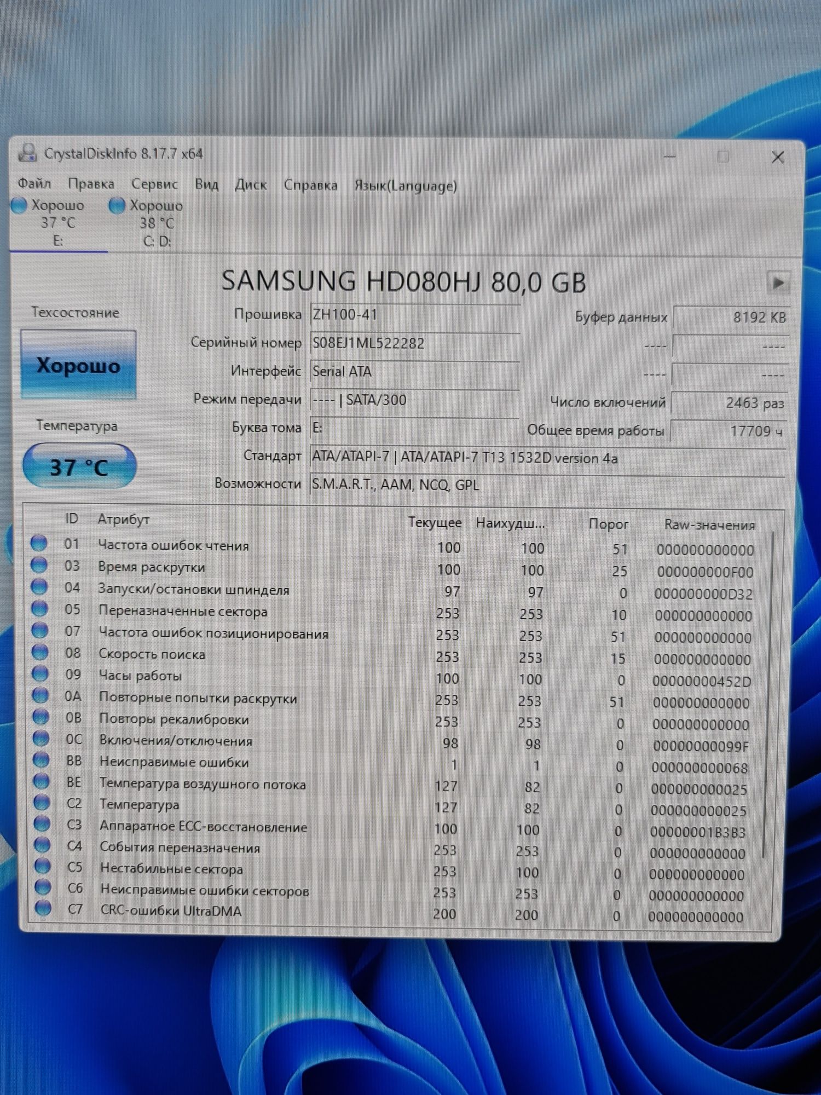821x1095 pixels.
Task: Click blue status orb for attribute C5
Action: 43,866
